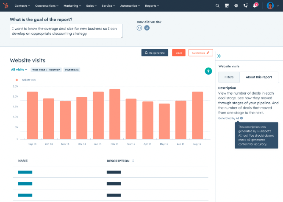Image resolution: width=283 pixels, height=202 pixels.
Task: Click the happy face feedback icon
Action: point(139,28)
